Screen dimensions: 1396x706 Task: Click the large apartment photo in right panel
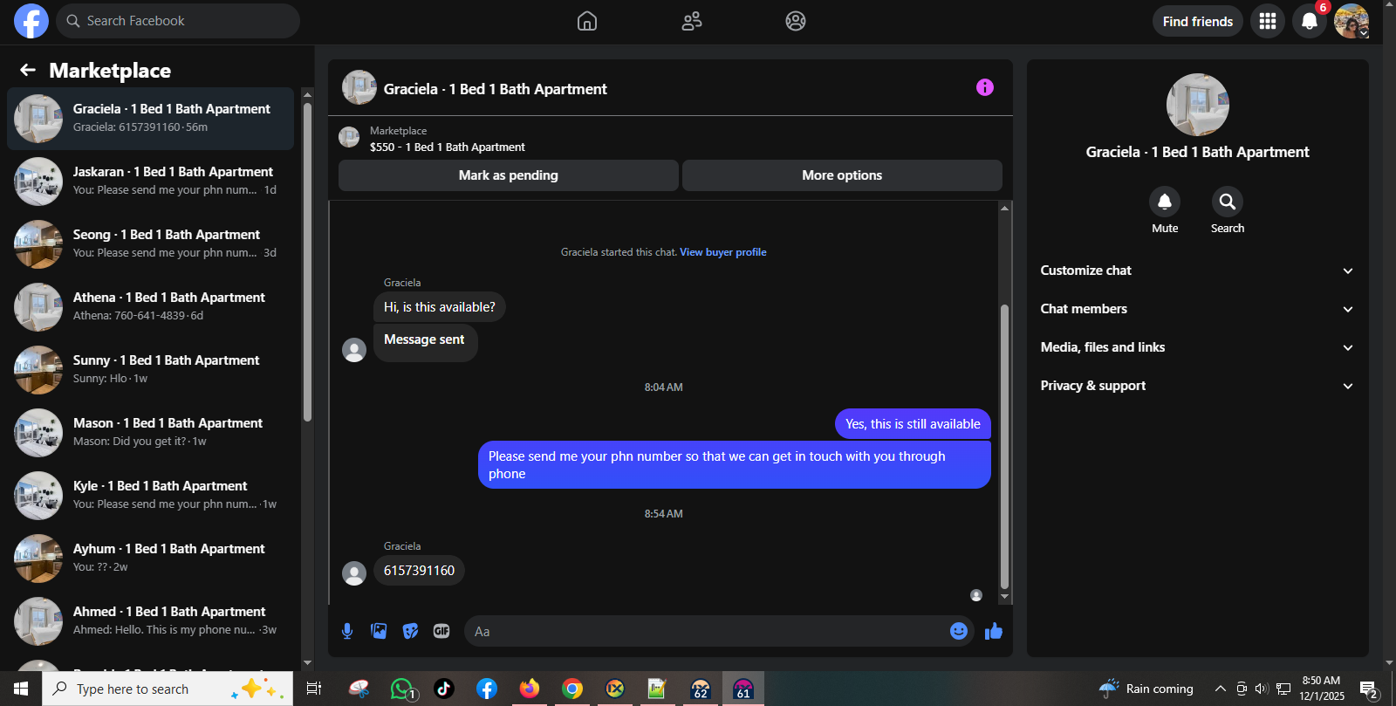click(1198, 105)
